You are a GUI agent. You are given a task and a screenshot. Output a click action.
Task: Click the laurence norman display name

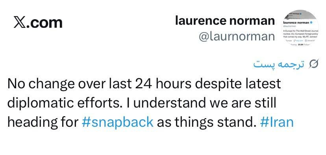(x=225, y=21)
